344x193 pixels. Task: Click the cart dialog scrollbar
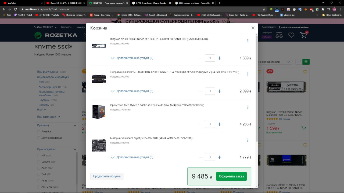click(256, 88)
